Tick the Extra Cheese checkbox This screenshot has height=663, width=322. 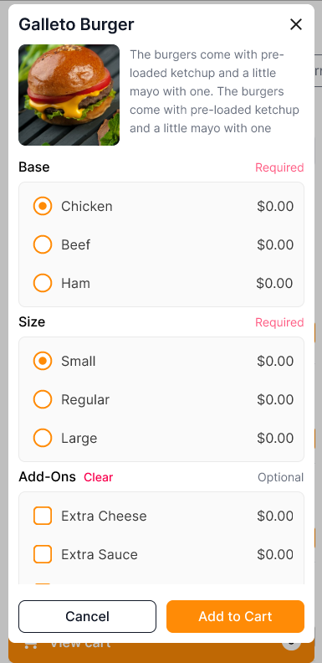pos(43,516)
